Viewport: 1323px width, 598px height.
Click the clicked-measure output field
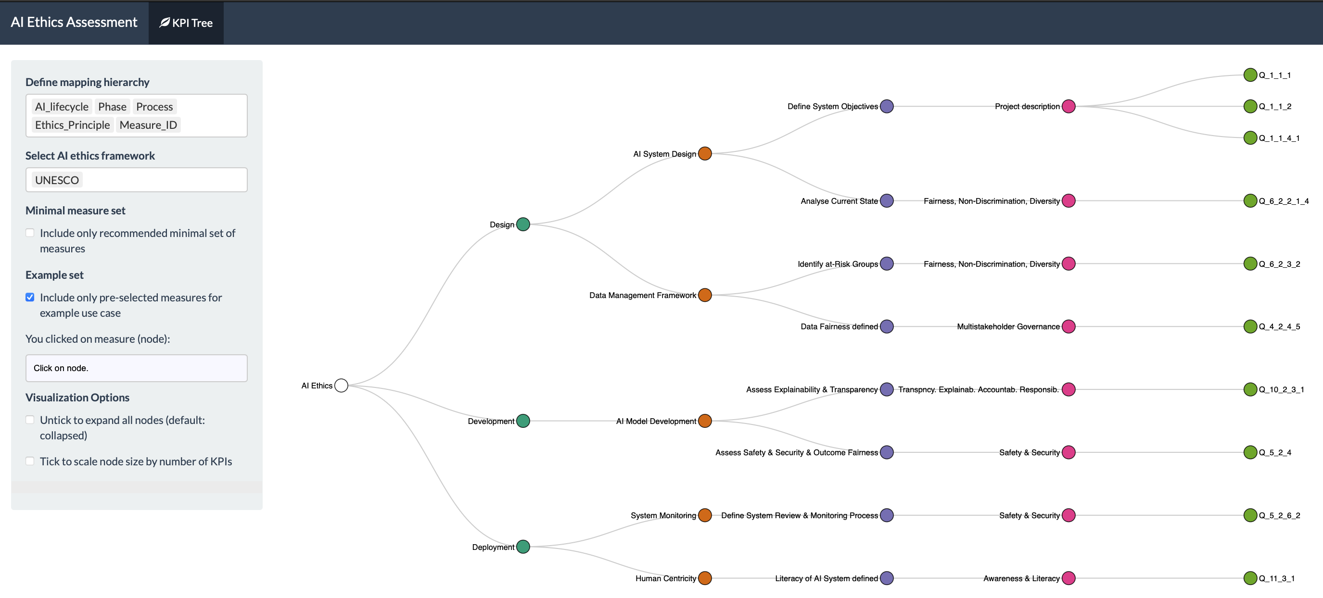(x=136, y=368)
